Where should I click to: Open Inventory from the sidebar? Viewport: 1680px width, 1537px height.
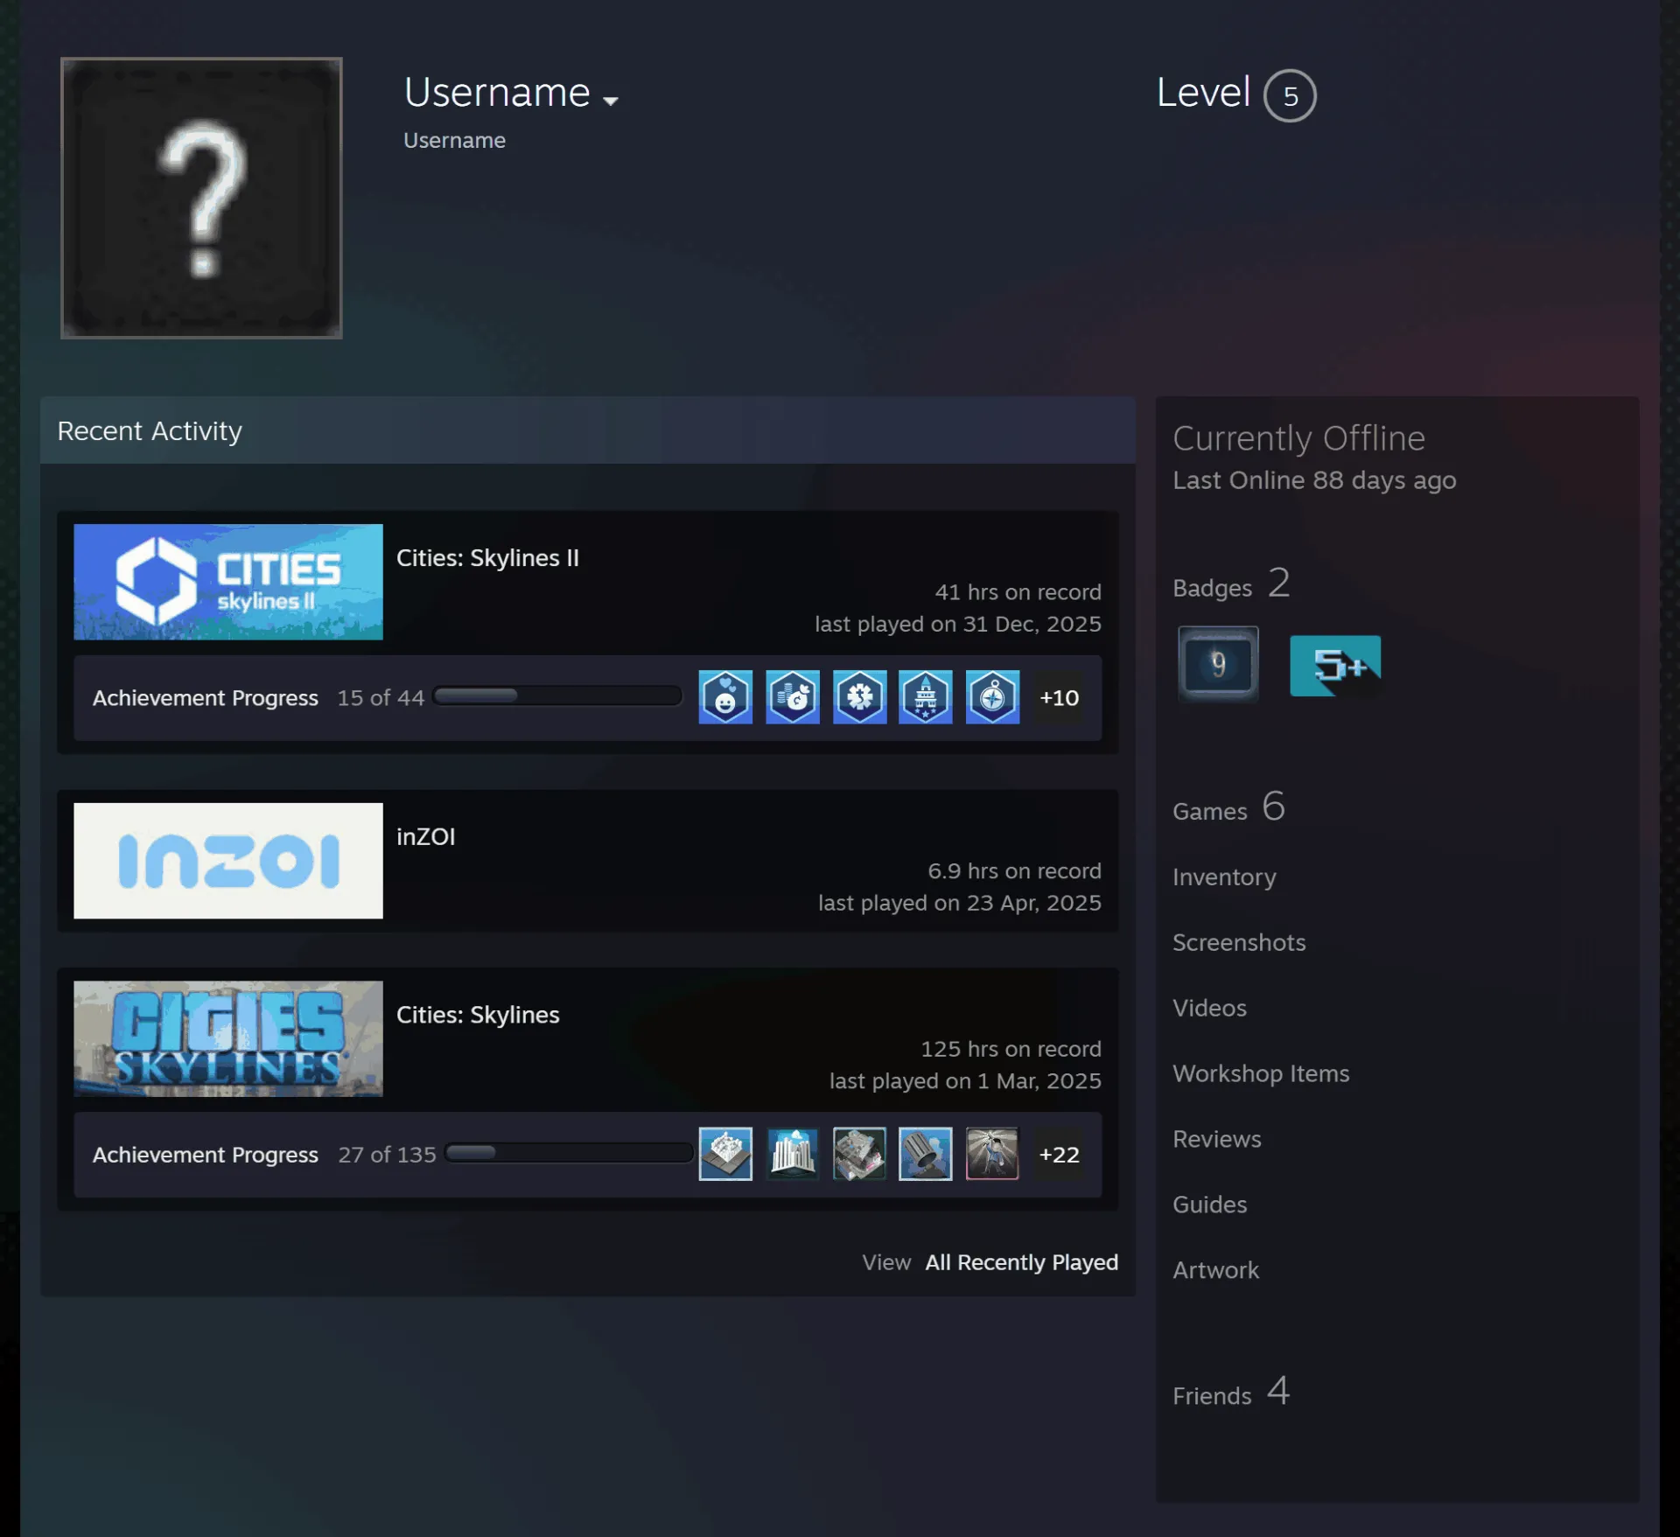pyautogui.click(x=1224, y=877)
